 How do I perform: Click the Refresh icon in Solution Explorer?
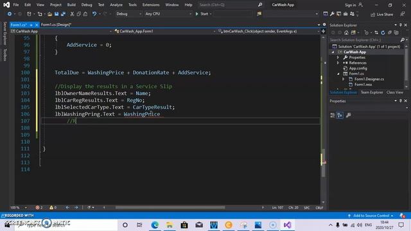(383, 33)
